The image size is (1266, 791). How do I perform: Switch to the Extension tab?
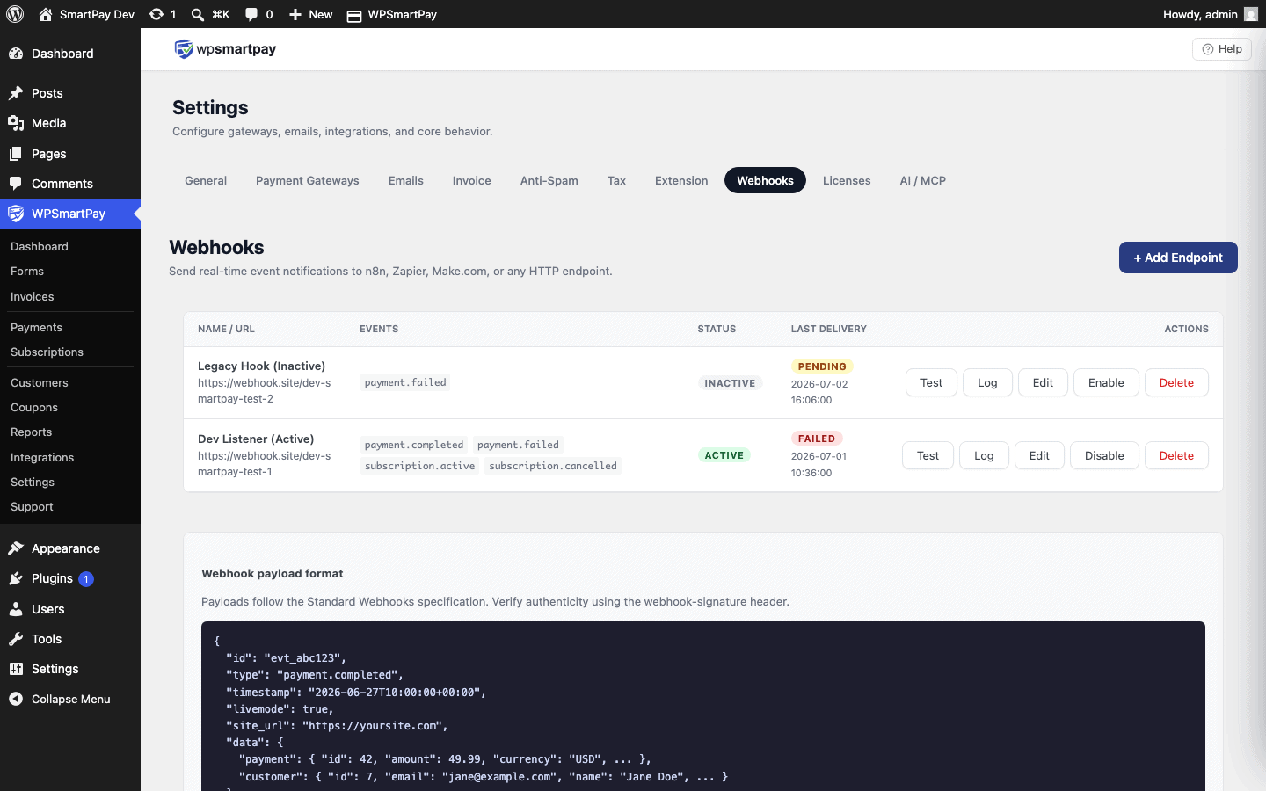[x=681, y=180]
